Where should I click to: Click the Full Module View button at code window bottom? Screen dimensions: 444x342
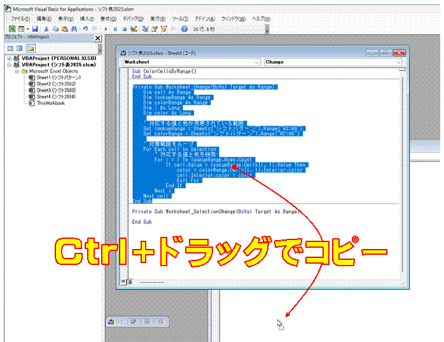pos(130,282)
